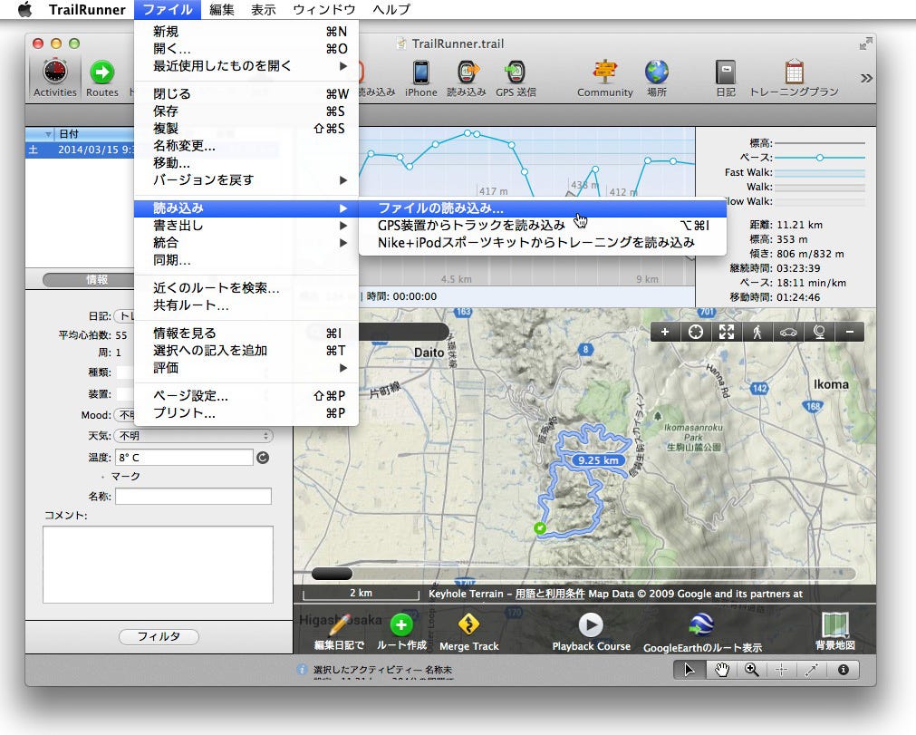The width and height of the screenshot is (916, 735).
Task: Click the GPS 送信 watch icon
Action: pos(516,73)
